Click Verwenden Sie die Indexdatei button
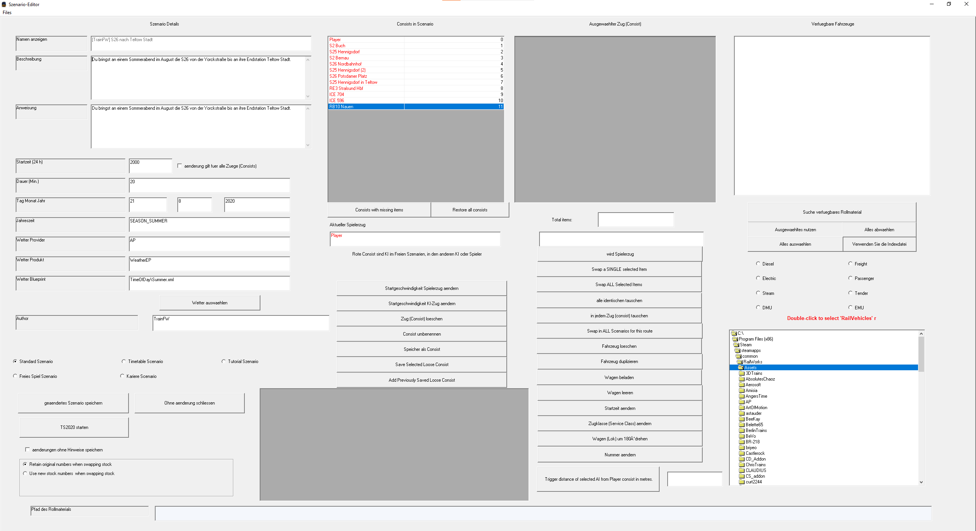 point(879,244)
